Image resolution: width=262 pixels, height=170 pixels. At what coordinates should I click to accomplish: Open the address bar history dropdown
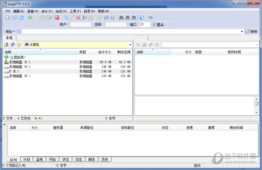point(242,32)
